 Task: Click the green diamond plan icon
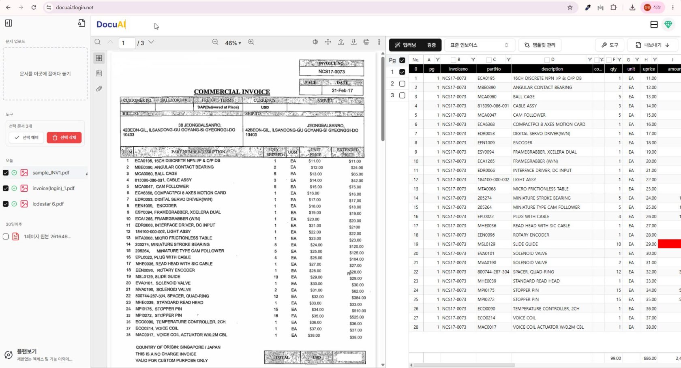point(668,25)
